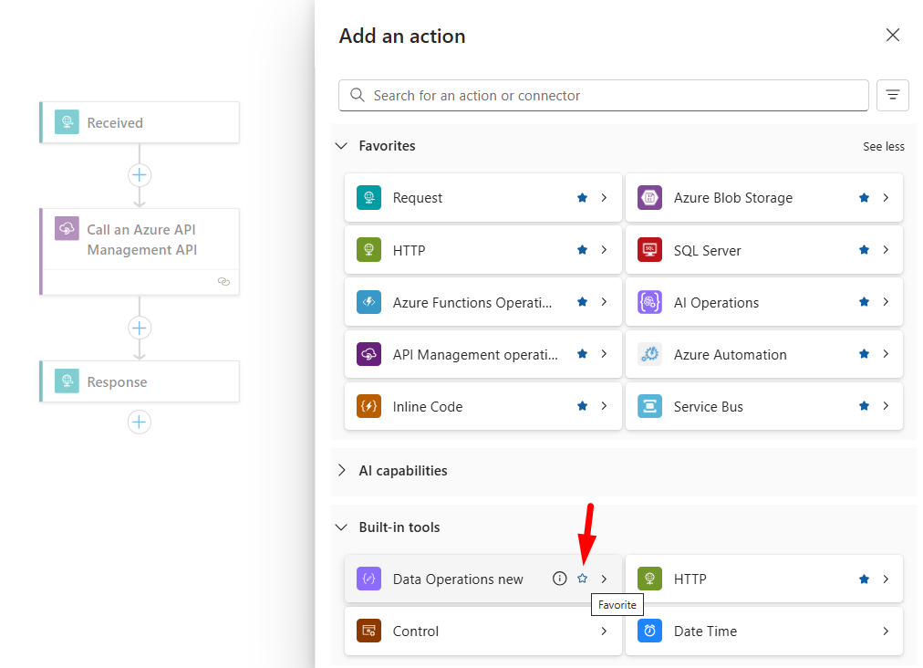This screenshot has height=668, width=923.
Task: Toggle the favorite star on SQL Server
Action: [x=864, y=250]
